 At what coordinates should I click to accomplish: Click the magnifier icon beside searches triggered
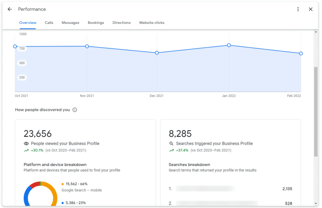(171, 143)
